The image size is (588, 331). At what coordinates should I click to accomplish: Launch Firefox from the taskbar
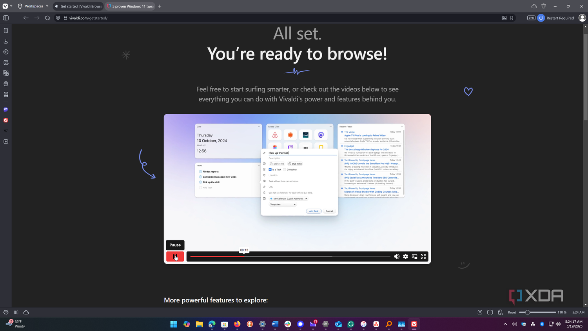tap(237, 324)
